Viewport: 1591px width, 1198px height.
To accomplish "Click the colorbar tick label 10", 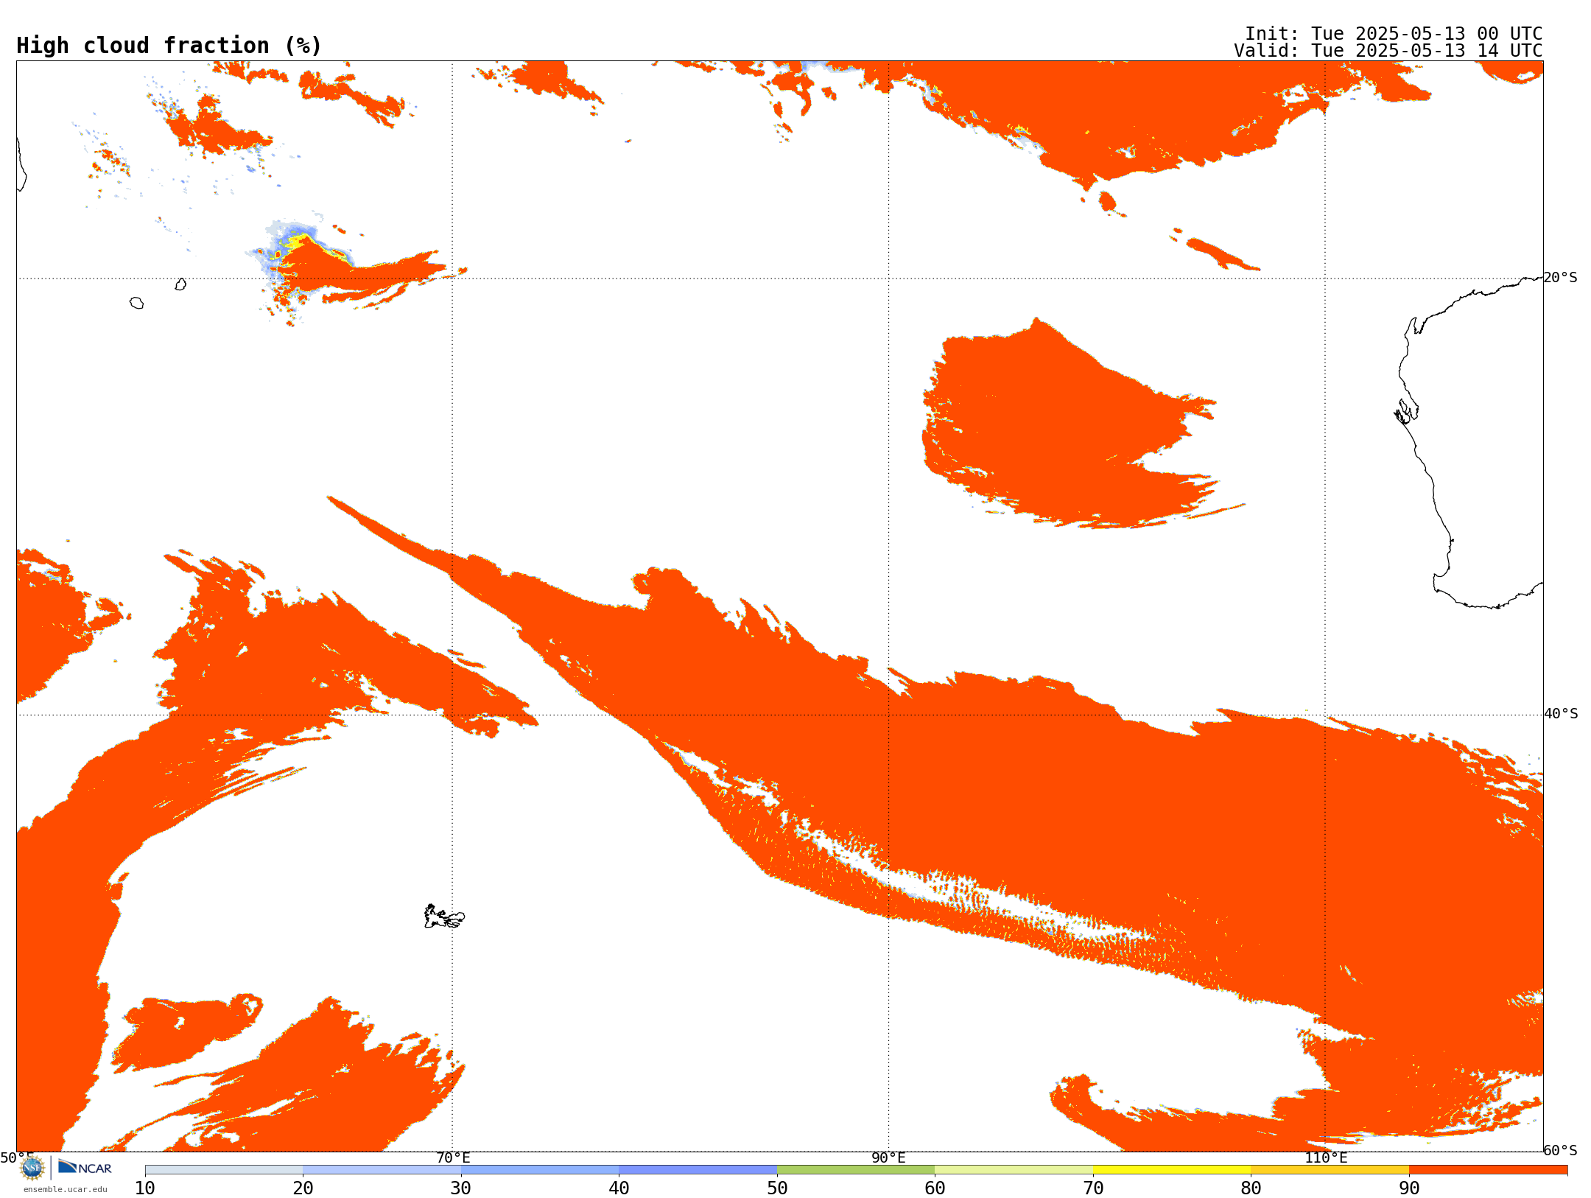I will 145,1188.
